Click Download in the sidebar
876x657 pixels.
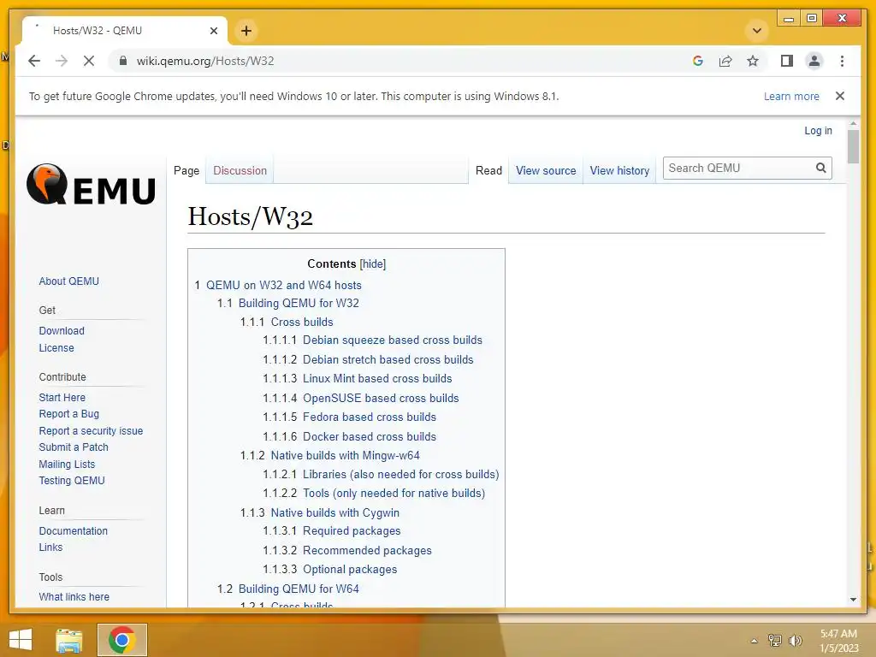point(62,331)
